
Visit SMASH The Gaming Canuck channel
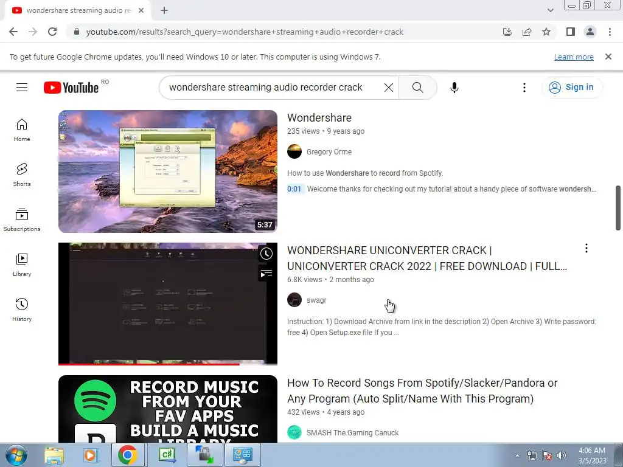coord(352,433)
